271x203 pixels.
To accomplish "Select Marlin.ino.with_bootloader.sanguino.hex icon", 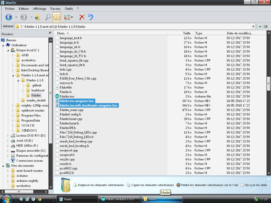I will click(x=57, y=105).
